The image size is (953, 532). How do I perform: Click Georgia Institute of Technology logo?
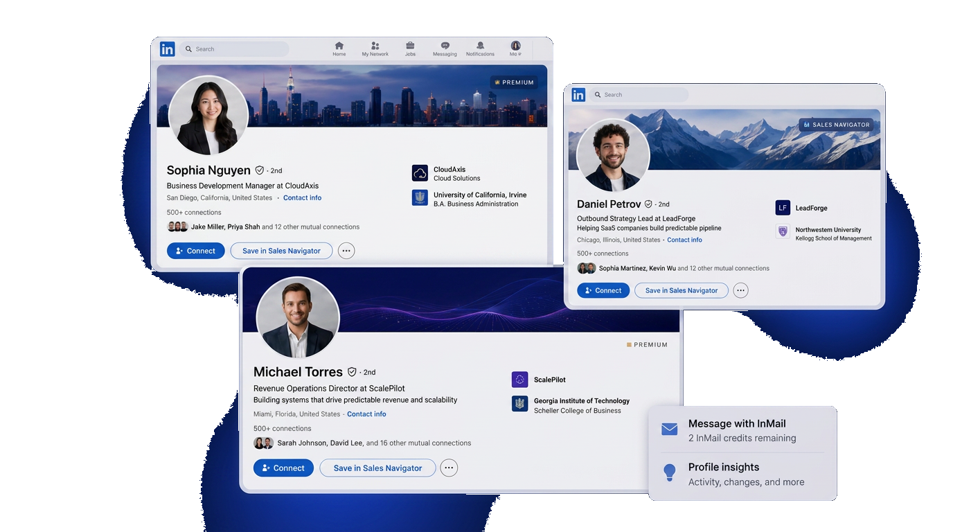(519, 404)
